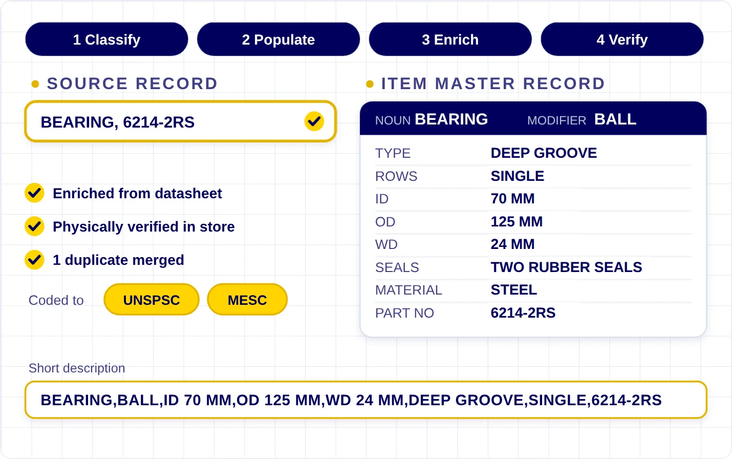Click the short description text field
Screen dimensions: 732x459
(366, 400)
